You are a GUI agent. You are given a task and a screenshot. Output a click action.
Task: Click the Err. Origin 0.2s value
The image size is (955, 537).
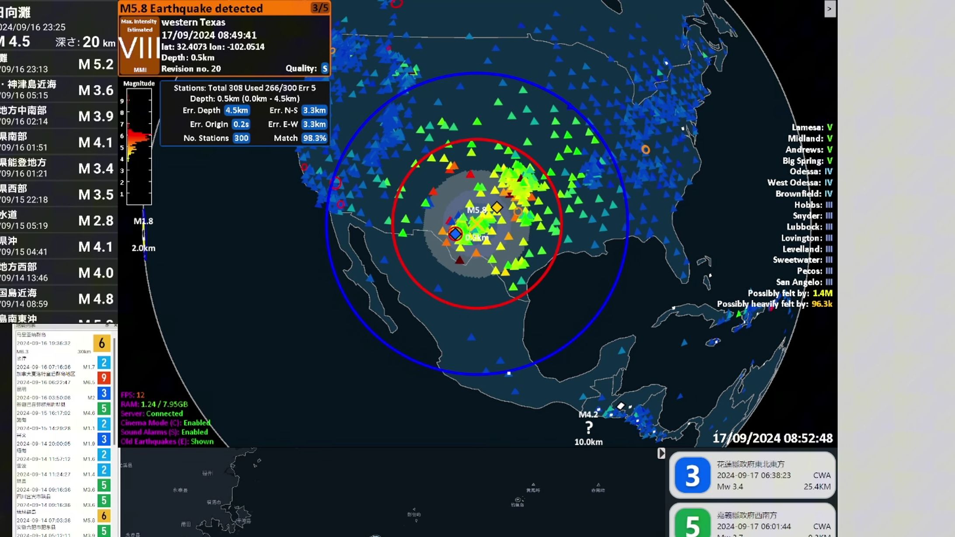point(241,124)
